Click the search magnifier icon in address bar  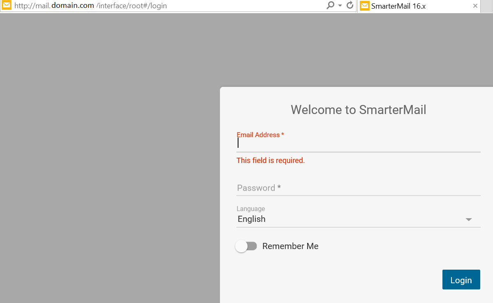pyautogui.click(x=330, y=5)
